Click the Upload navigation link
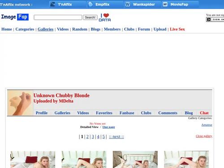This screenshot has width=224, height=168. click(x=160, y=29)
